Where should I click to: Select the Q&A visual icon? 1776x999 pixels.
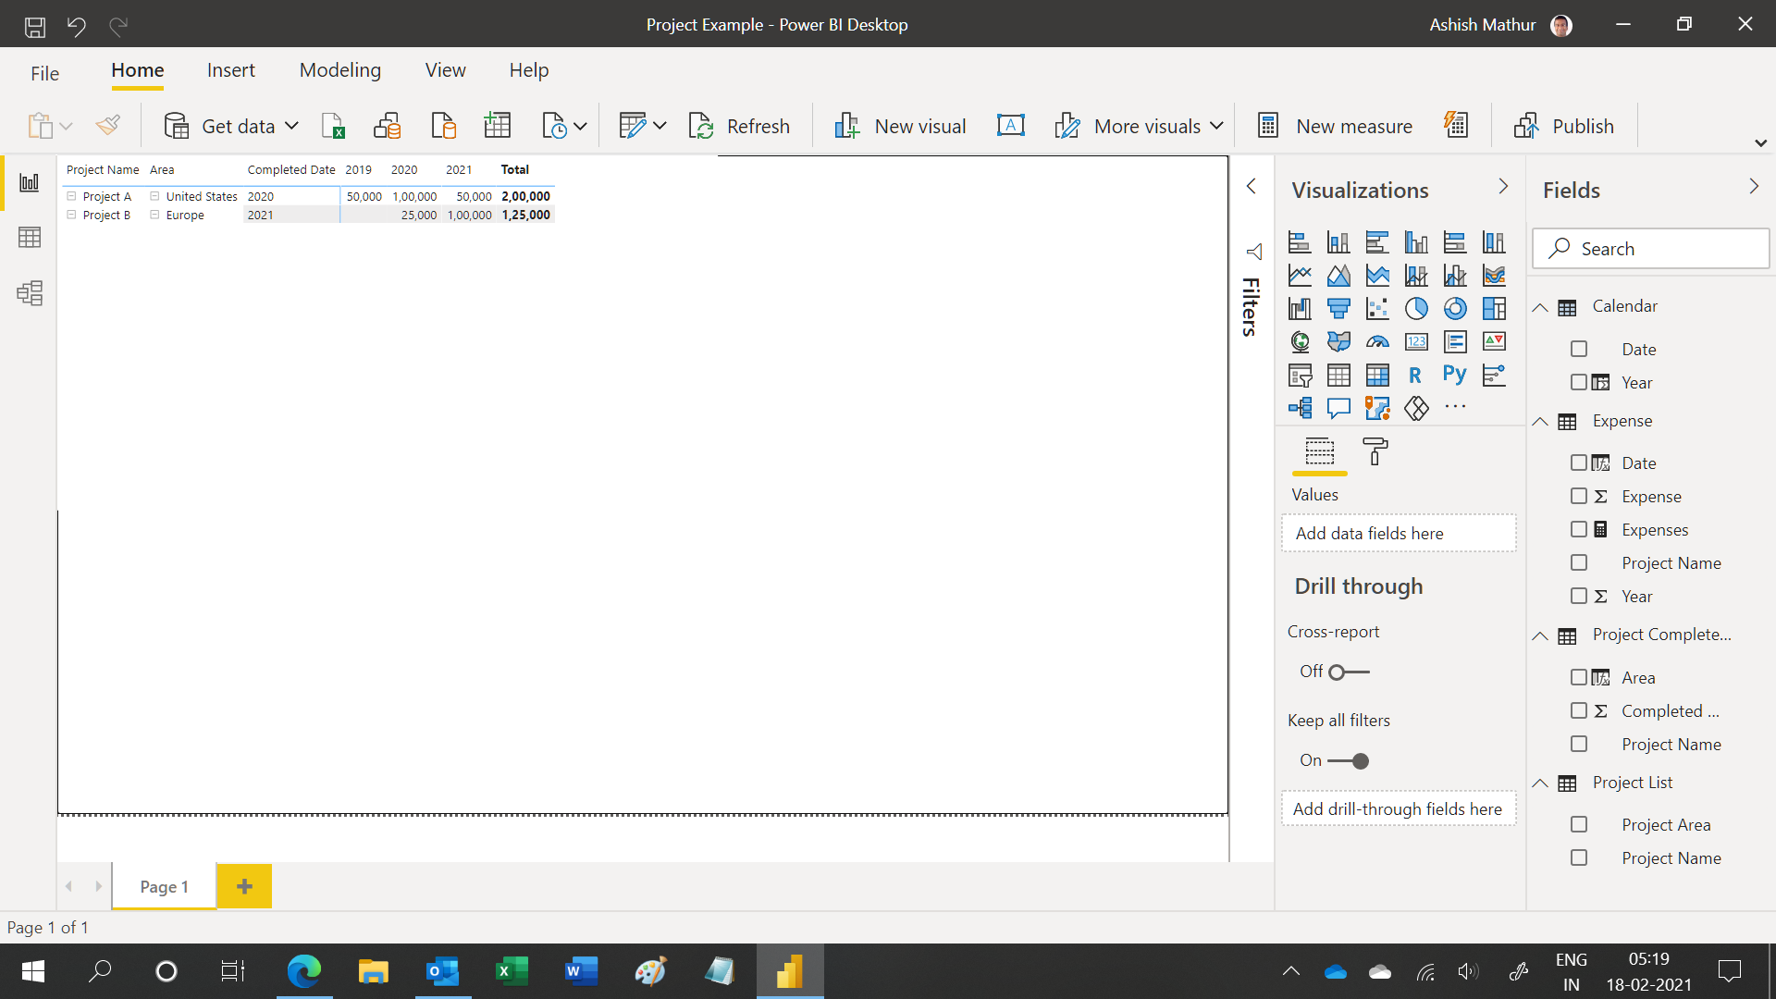tap(1338, 408)
